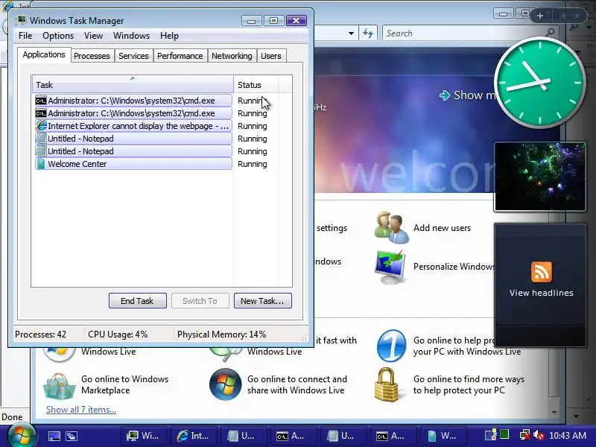Image resolution: width=596 pixels, height=447 pixels.
Task: Open the Options menu in Task Manager
Action: [58, 36]
